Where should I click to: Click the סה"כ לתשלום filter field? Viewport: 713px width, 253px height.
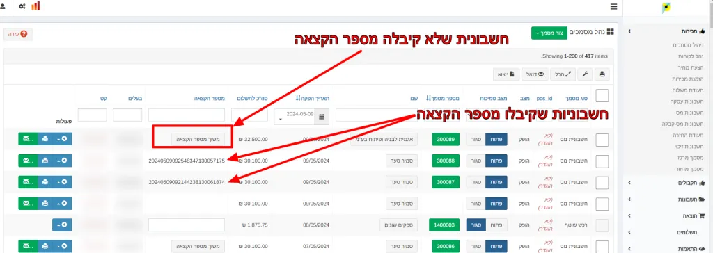point(250,115)
